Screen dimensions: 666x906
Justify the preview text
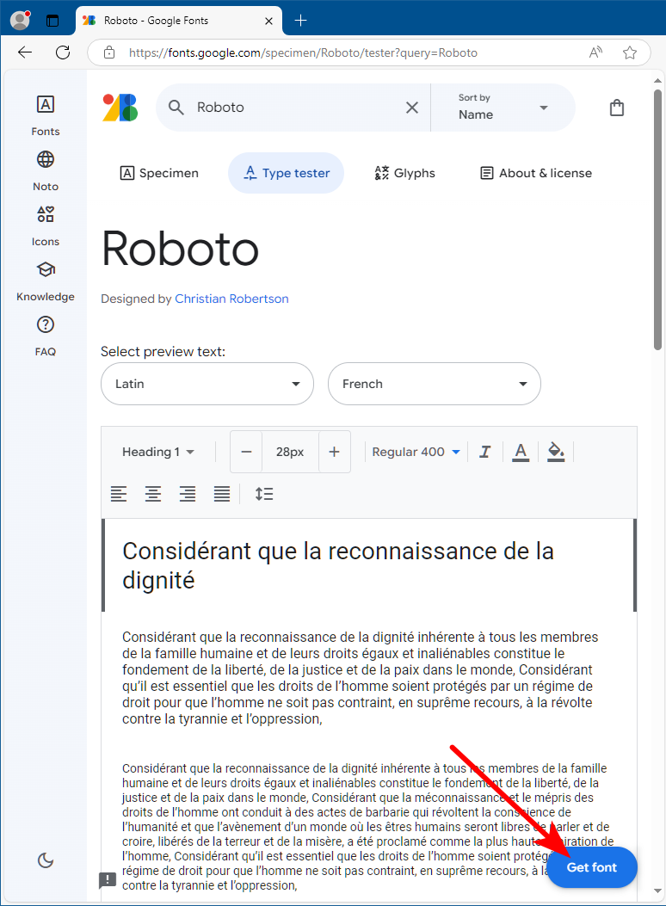point(222,494)
